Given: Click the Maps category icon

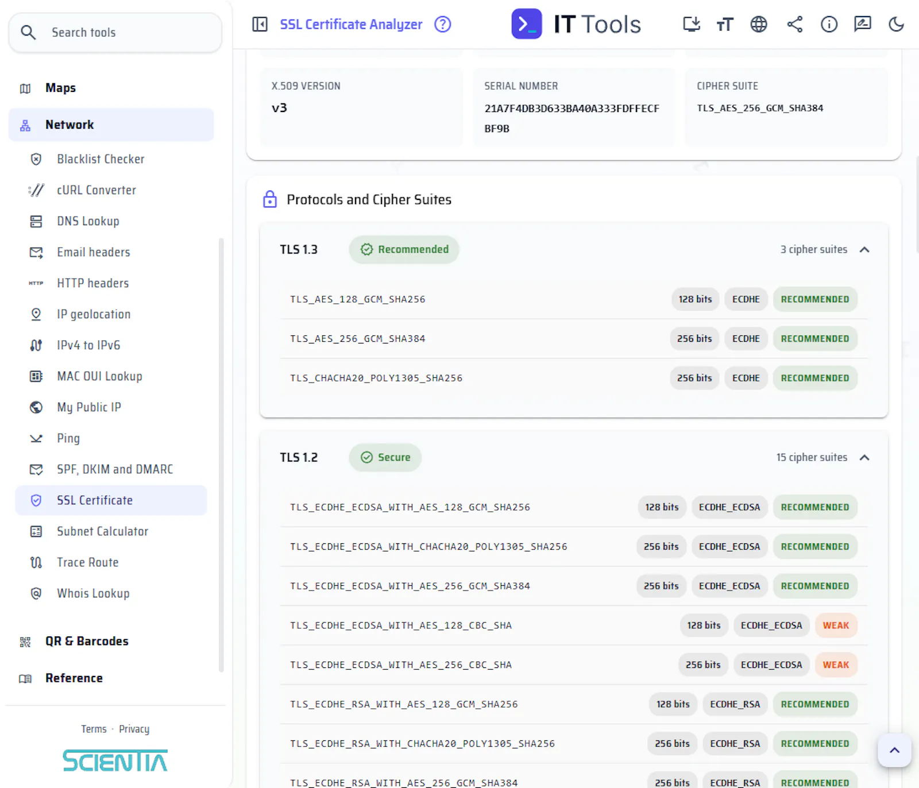Looking at the screenshot, I should pos(25,88).
